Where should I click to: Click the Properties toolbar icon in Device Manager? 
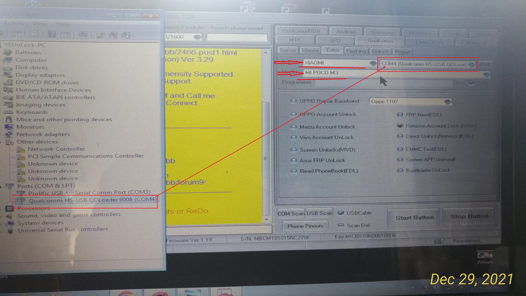click(35, 34)
